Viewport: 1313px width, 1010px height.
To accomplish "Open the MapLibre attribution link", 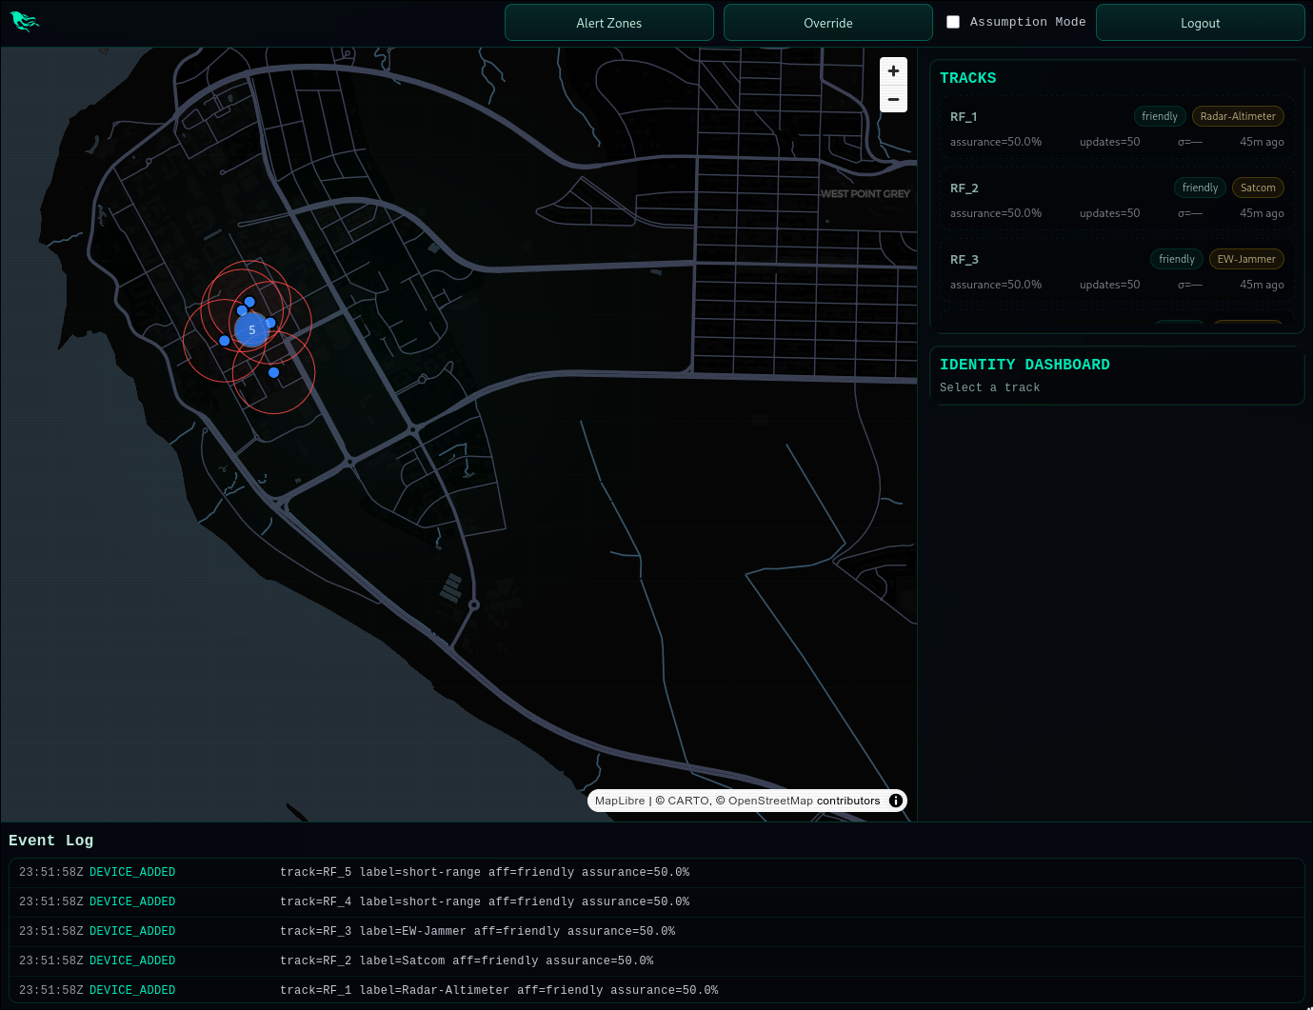I will tap(620, 801).
